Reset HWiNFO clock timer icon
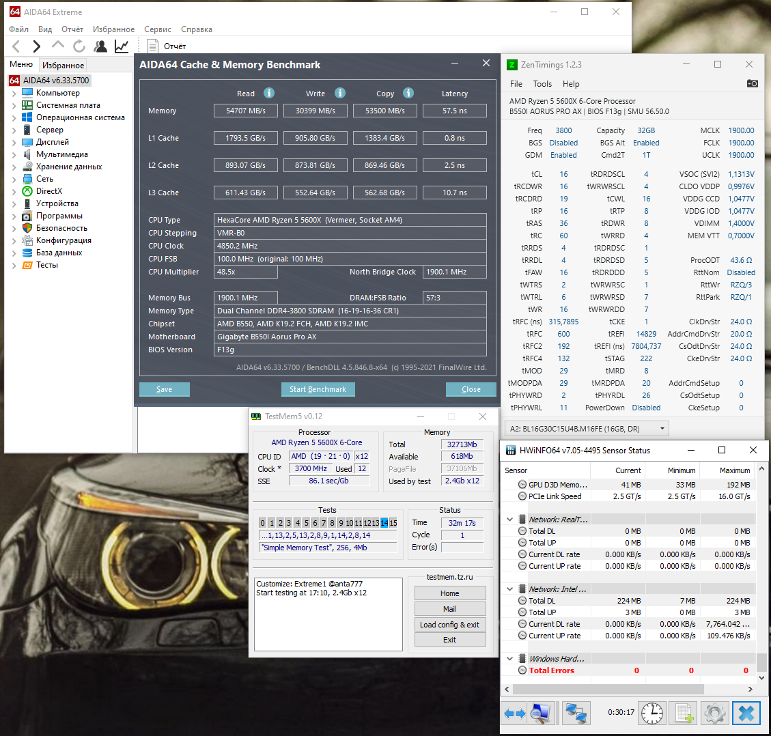 tap(652, 713)
